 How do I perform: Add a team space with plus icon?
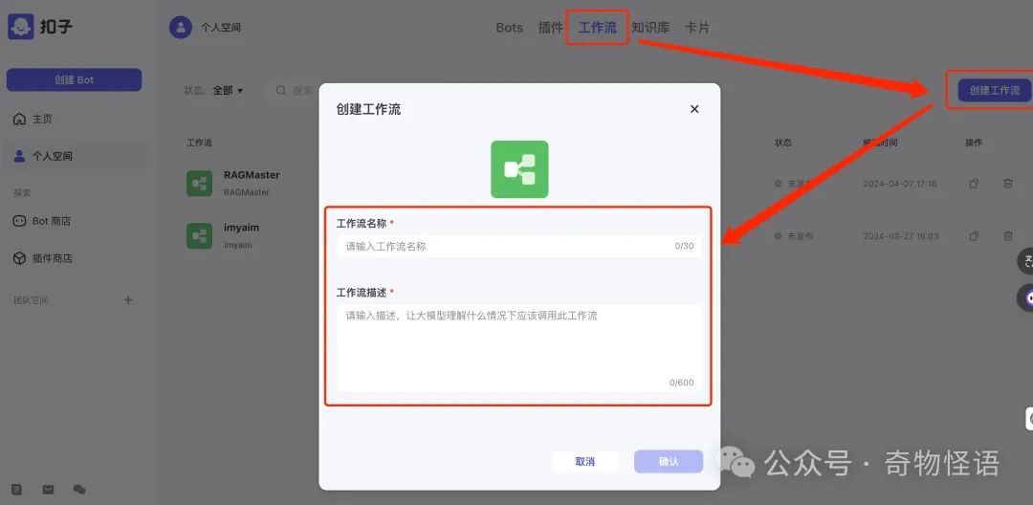pyautogui.click(x=128, y=300)
